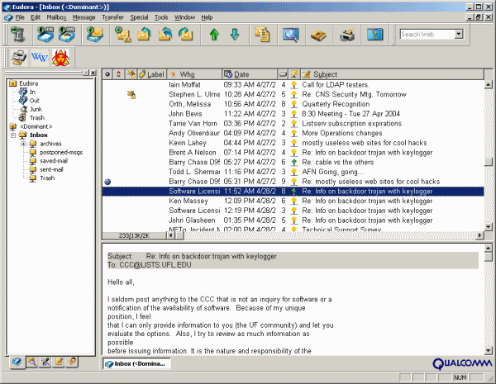
Task: Switch to Signatures tab icon at sidebar bottom
Action: pos(59,362)
